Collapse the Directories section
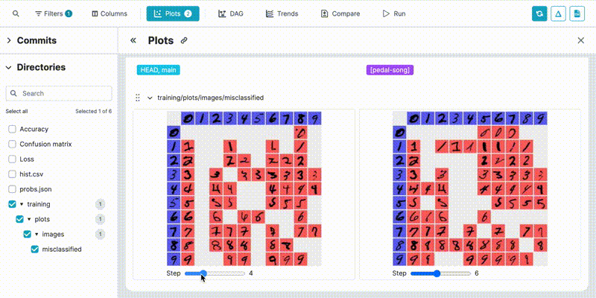The height and width of the screenshot is (298, 596). tap(9, 67)
